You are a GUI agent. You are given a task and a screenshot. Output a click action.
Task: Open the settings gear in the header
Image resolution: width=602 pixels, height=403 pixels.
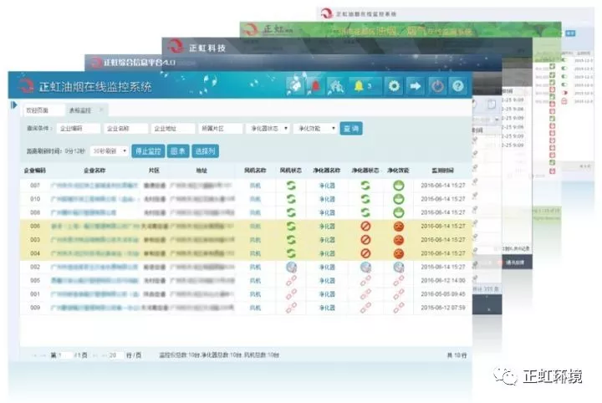[394, 86]
